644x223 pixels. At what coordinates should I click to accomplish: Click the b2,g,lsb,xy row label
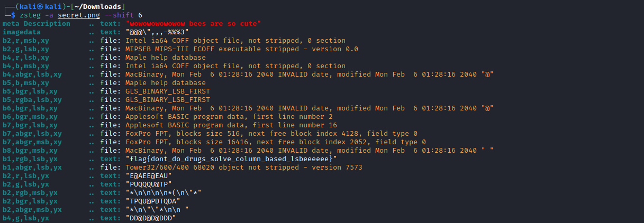tap(25, 49)
